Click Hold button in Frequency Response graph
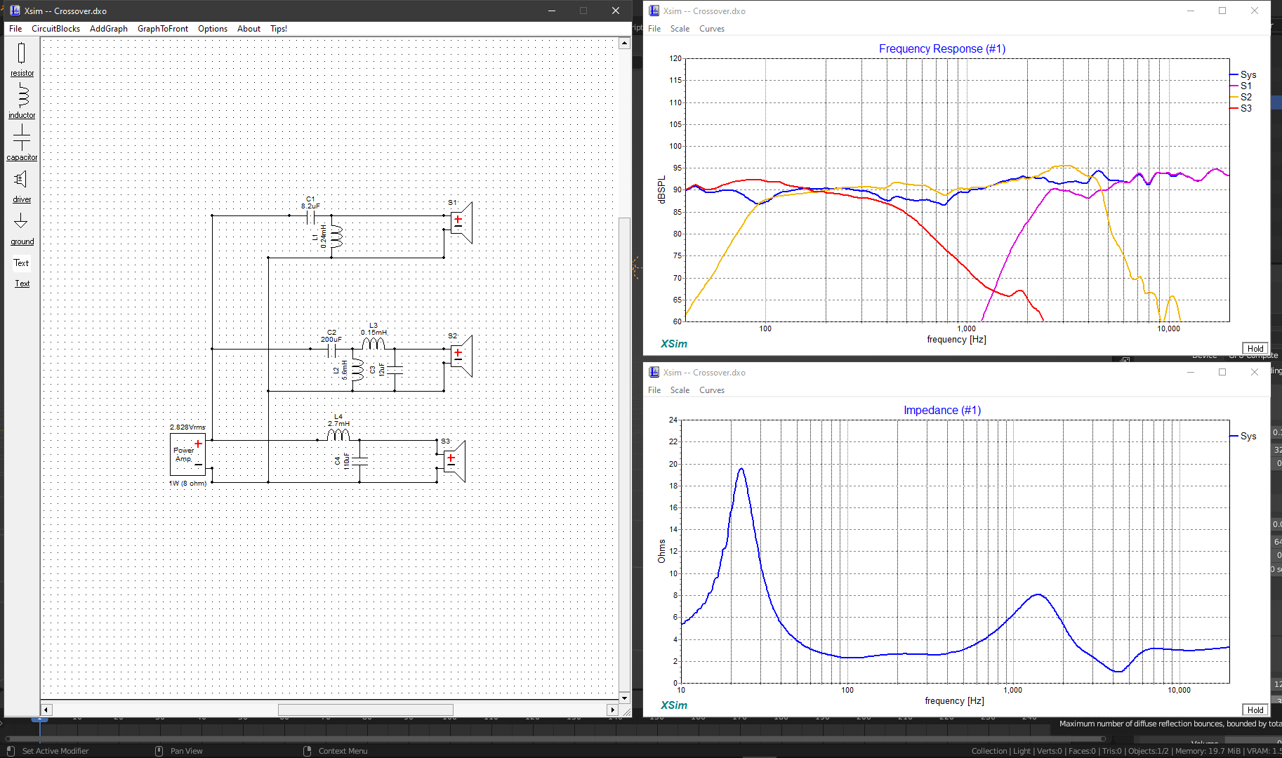This screenshot has height=758, width=1282. [1255, 348]
